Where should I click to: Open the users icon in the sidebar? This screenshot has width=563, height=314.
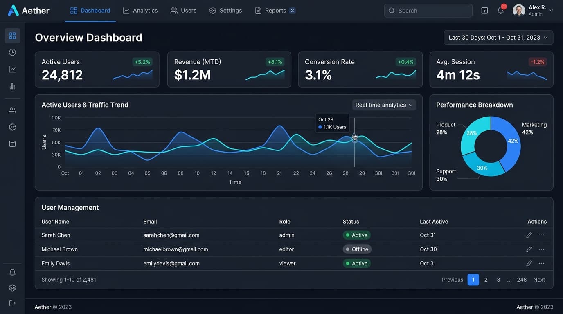click(12, 110)
